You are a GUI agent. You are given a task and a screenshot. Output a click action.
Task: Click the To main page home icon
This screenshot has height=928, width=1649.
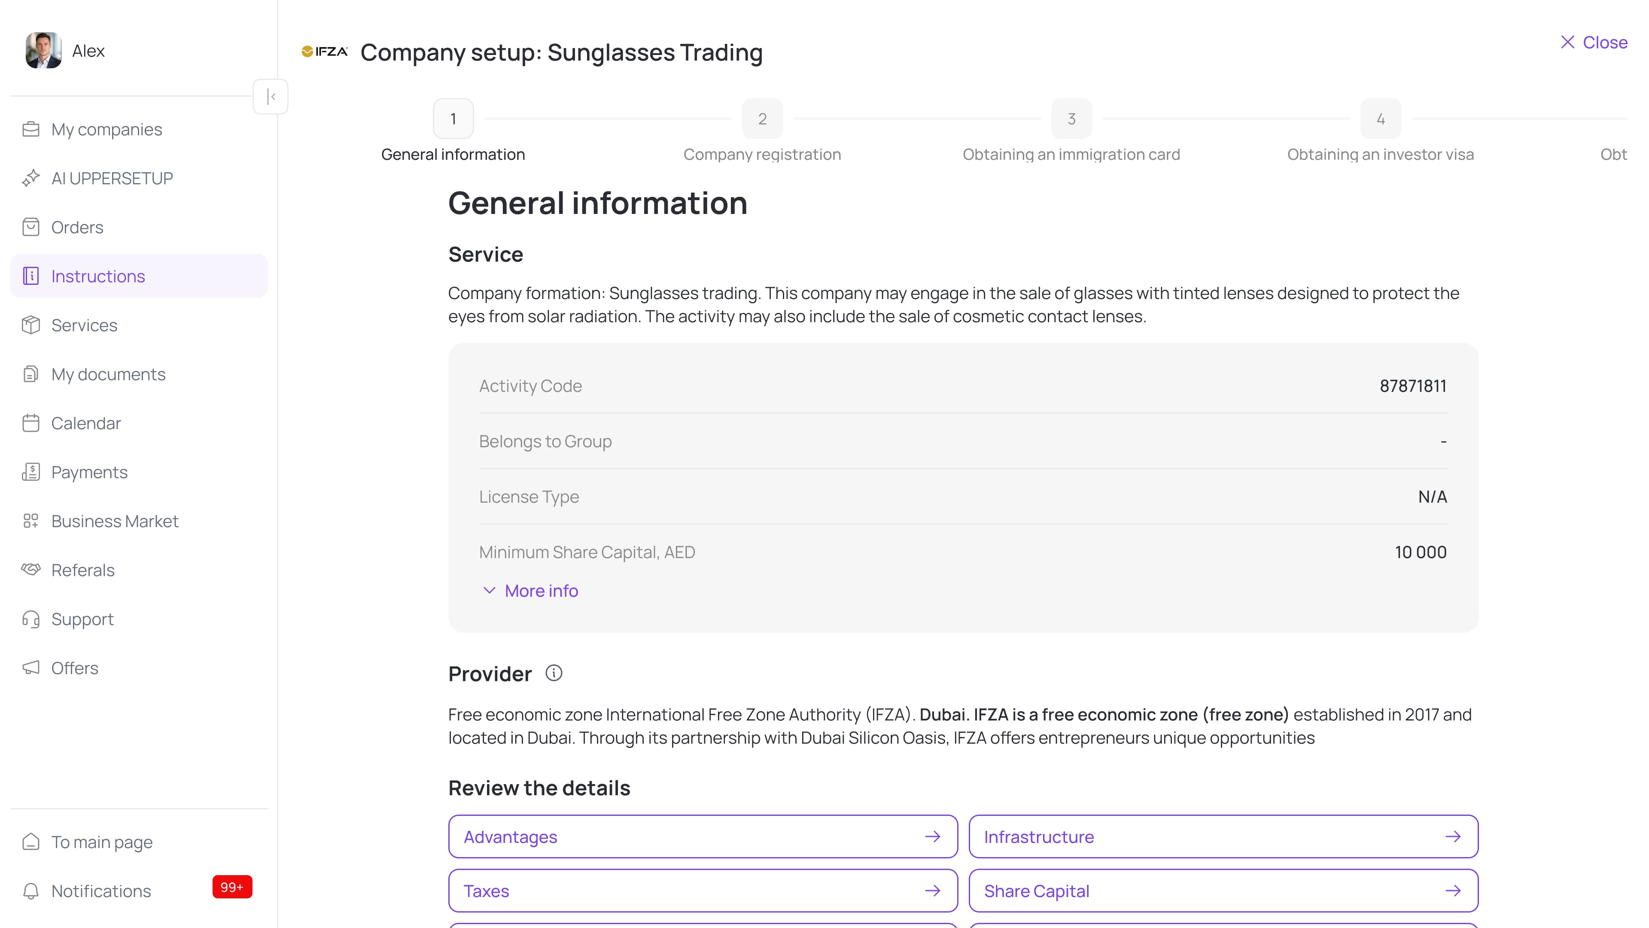pos(31,842)
